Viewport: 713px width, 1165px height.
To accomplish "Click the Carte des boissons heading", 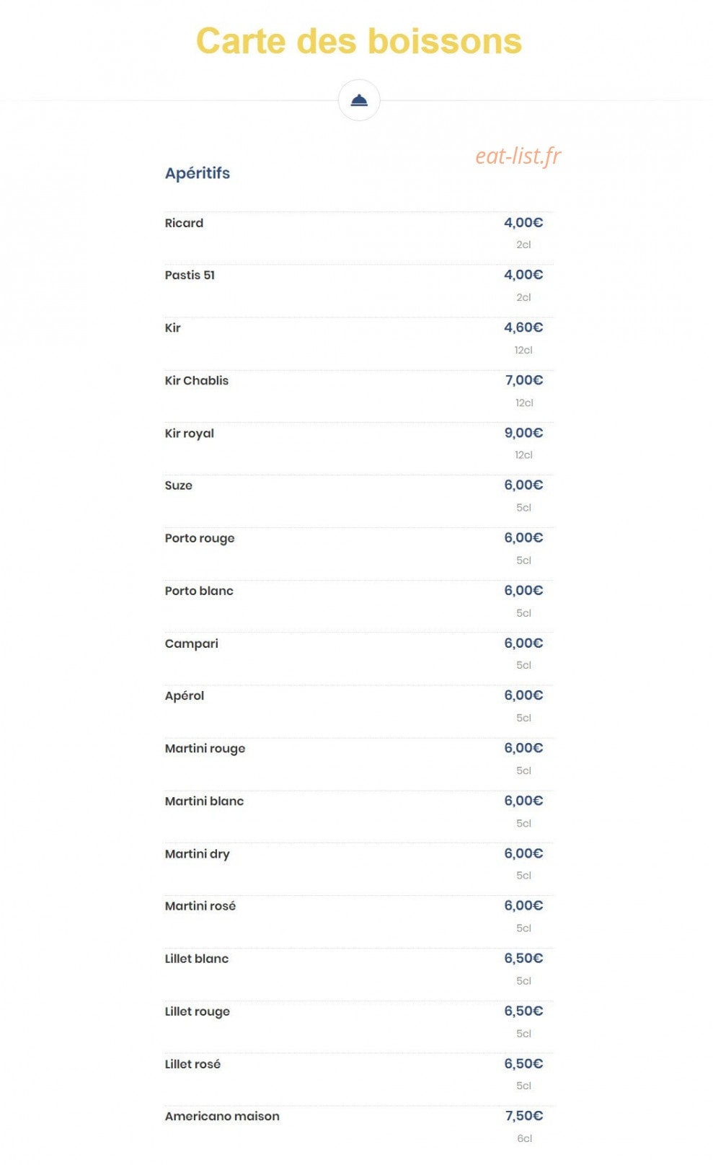I will coord(359,41).
